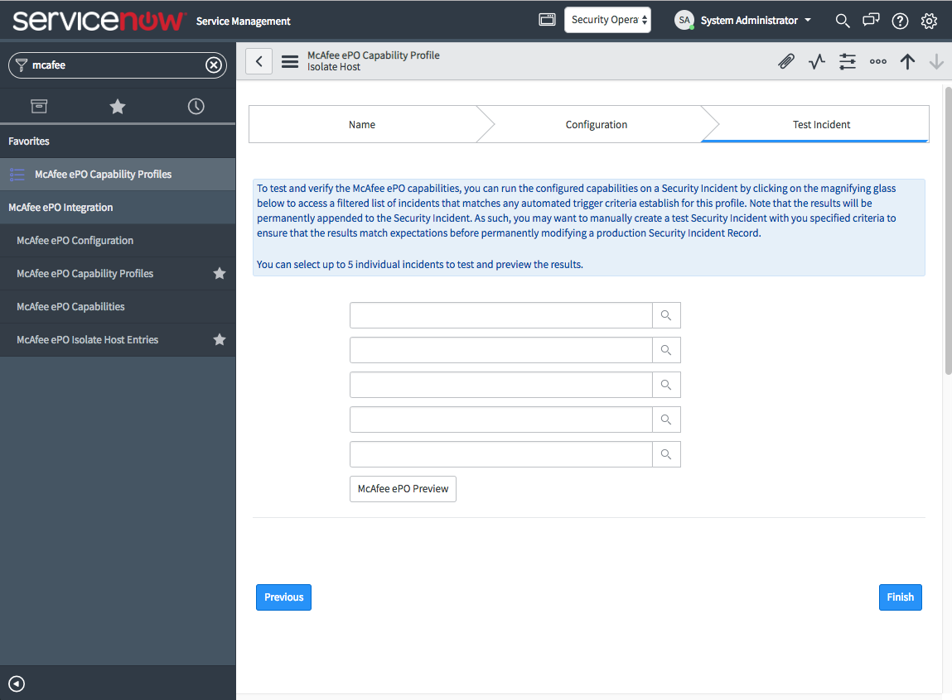This screenshot has height=700, width=952.
Task: Show all applications archive tab
Action: [x=39, y=107]
